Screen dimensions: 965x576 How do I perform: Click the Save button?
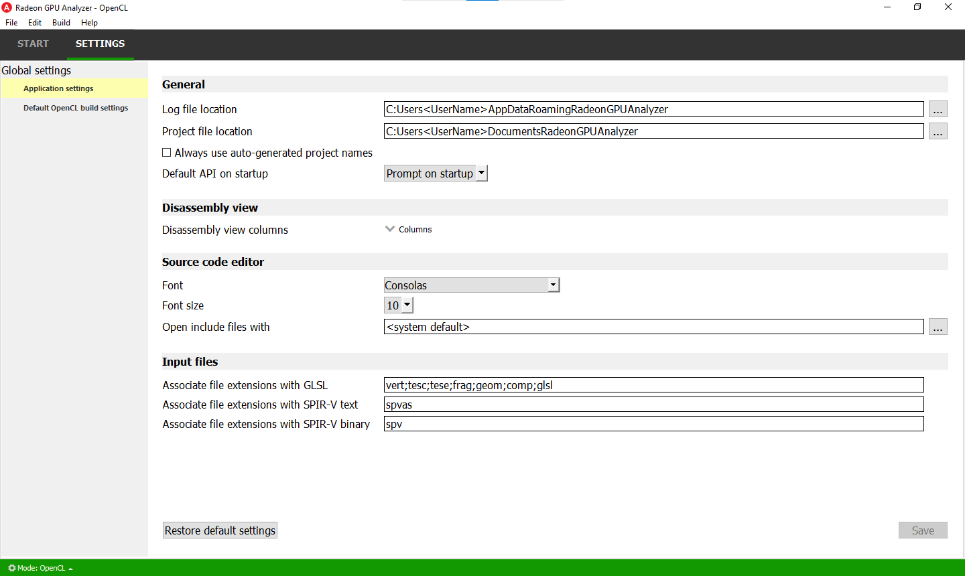(922, 530)
